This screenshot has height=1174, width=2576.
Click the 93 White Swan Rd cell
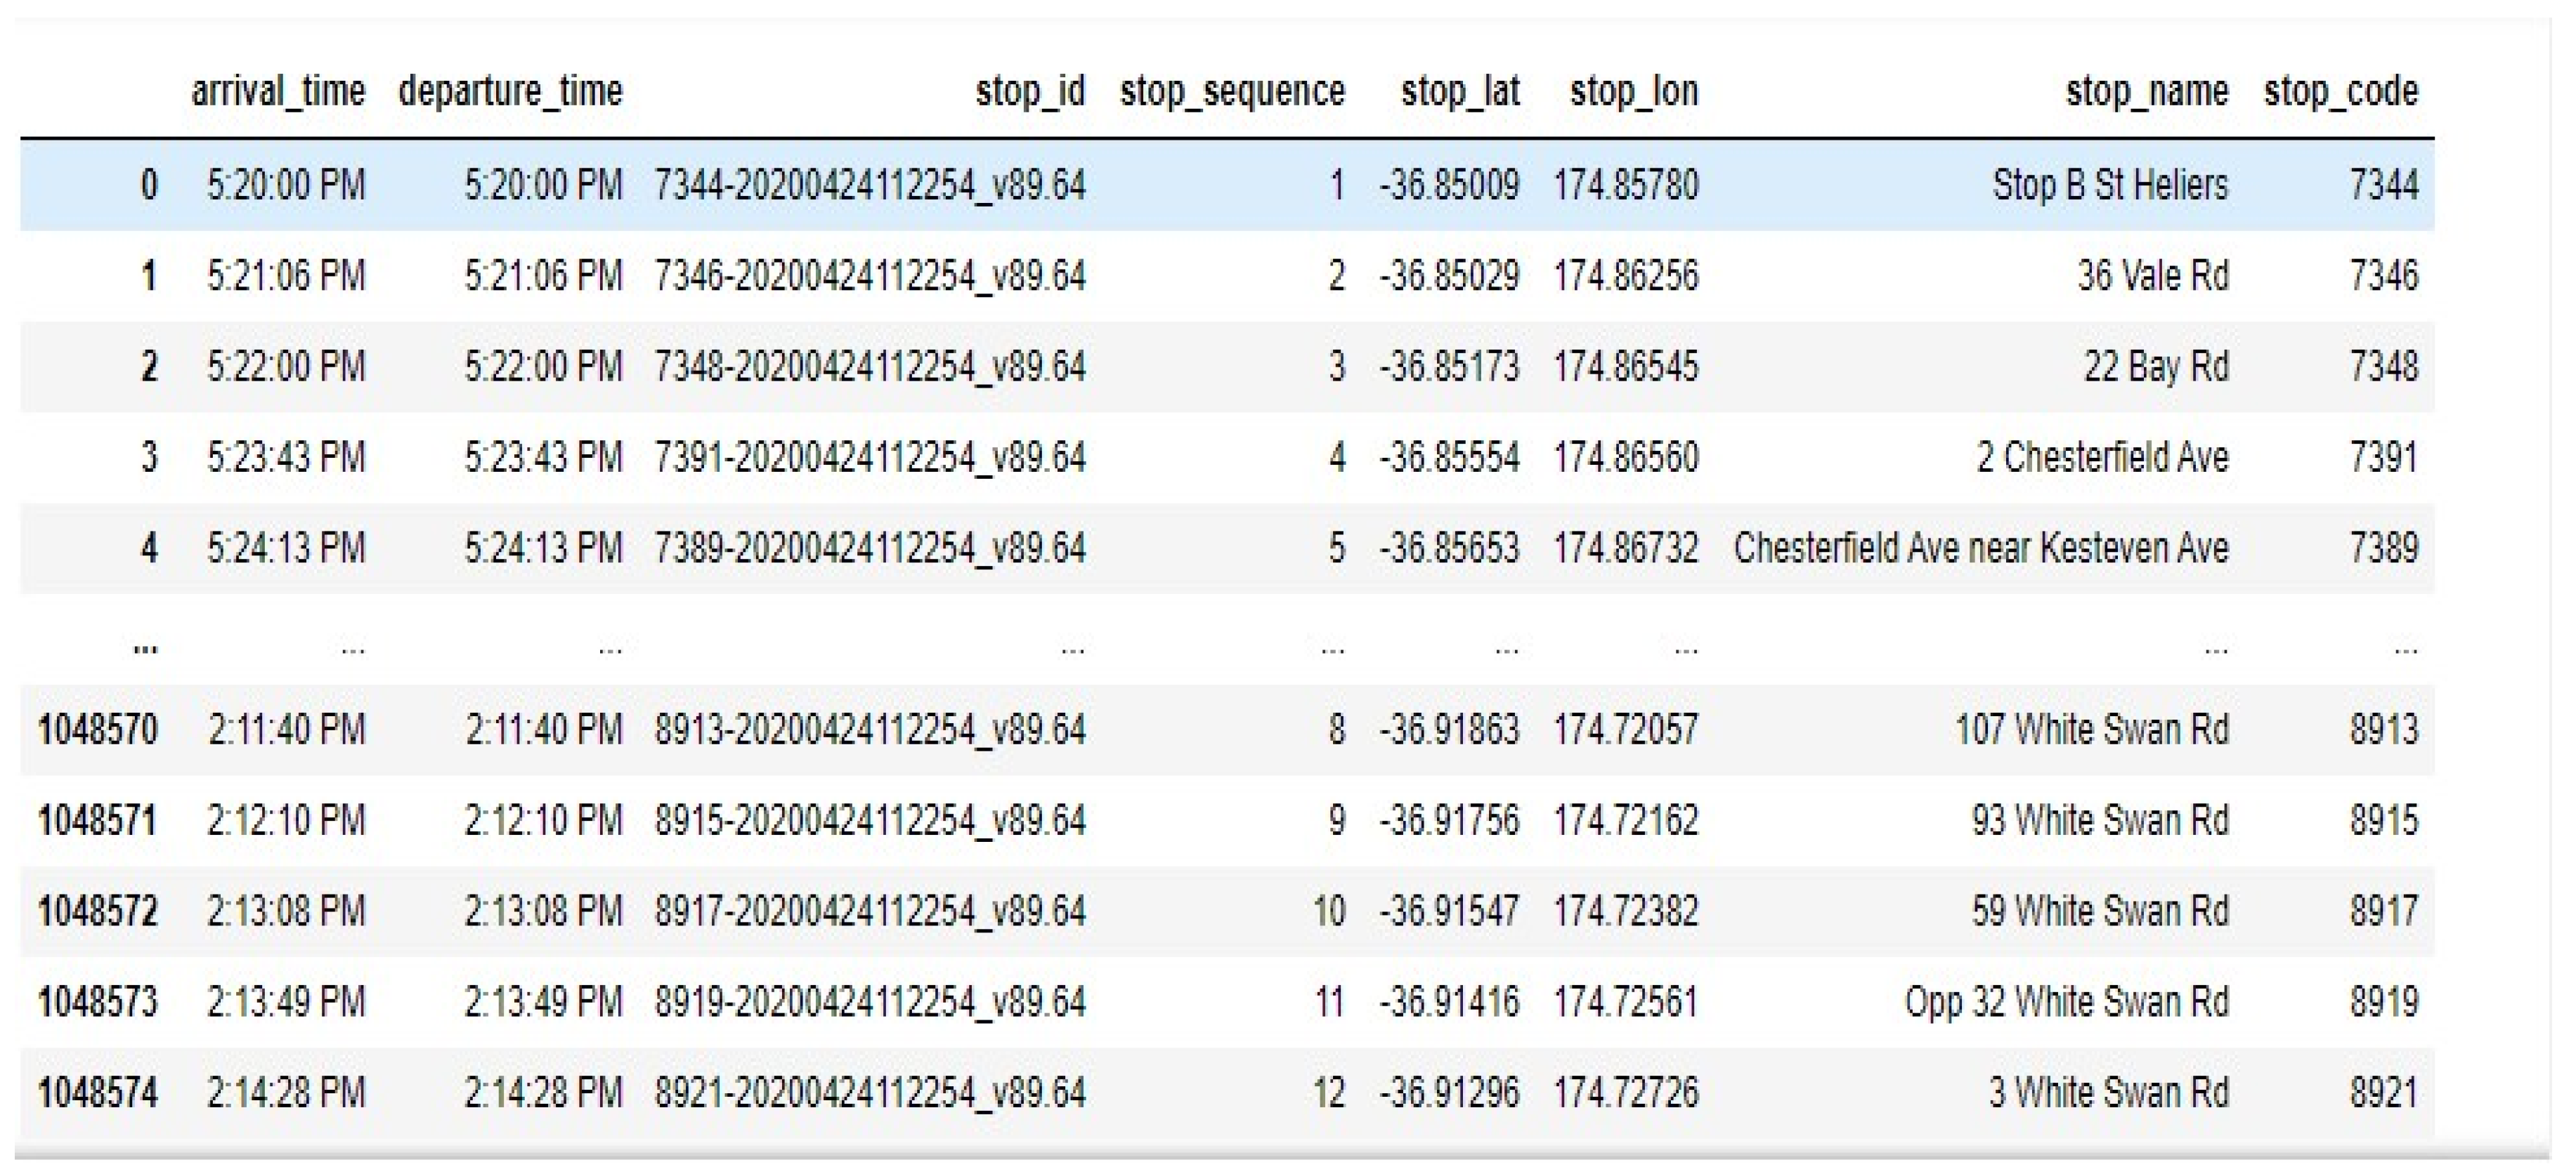(x=2099, y=820)
